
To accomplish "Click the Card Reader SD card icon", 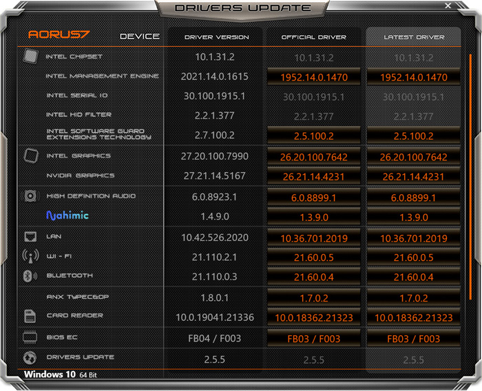I will 30,316.
